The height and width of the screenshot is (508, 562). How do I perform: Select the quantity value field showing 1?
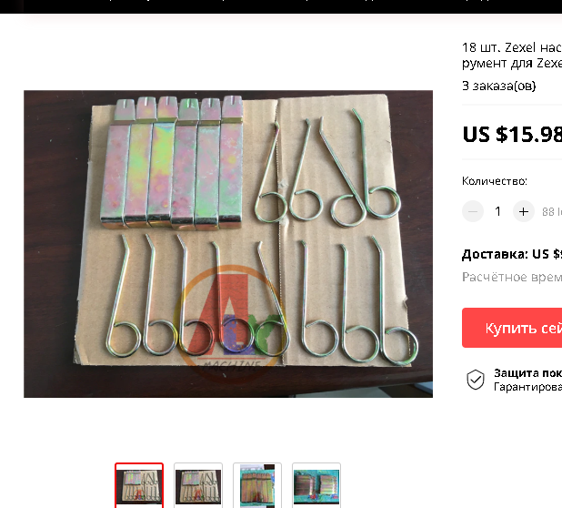pos(497,211)
